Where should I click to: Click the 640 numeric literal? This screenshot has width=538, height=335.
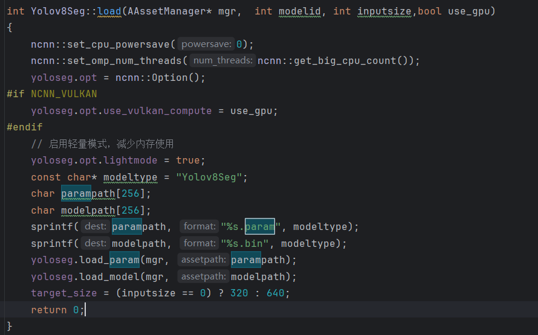[275, 293]
